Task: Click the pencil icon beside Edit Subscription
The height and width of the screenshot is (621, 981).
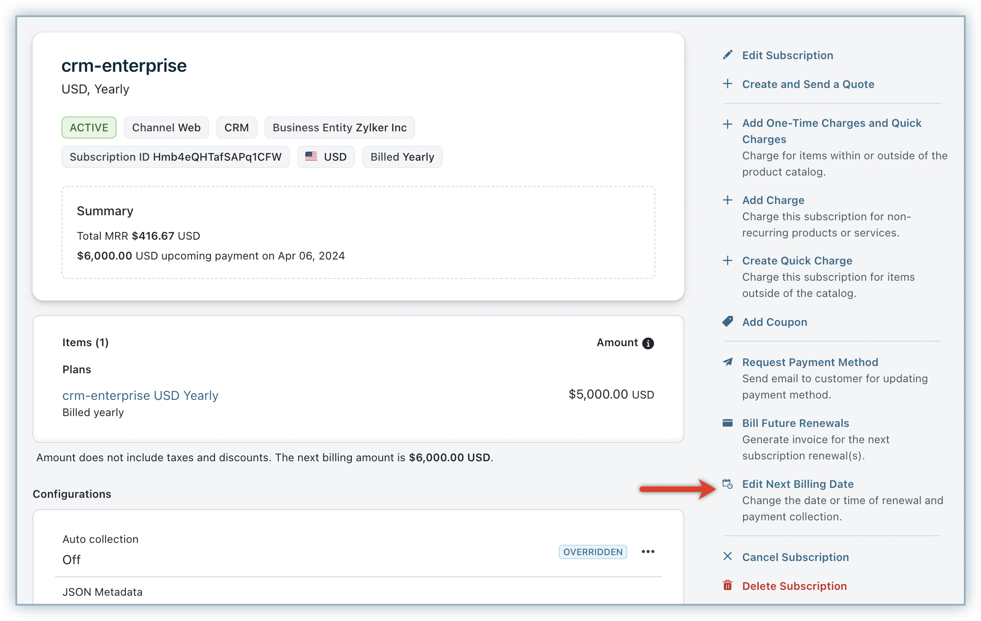Action: (x=727, y=55)
